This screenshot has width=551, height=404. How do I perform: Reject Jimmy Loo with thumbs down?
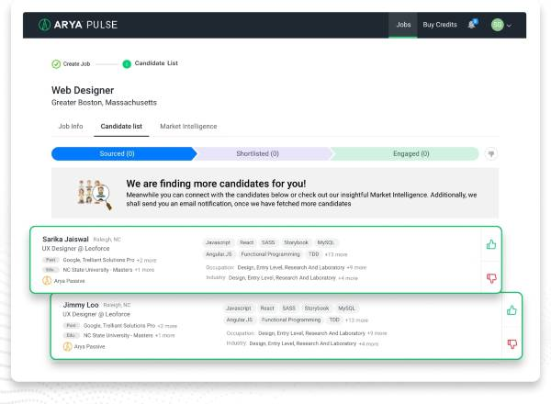[x=512, y=344]
